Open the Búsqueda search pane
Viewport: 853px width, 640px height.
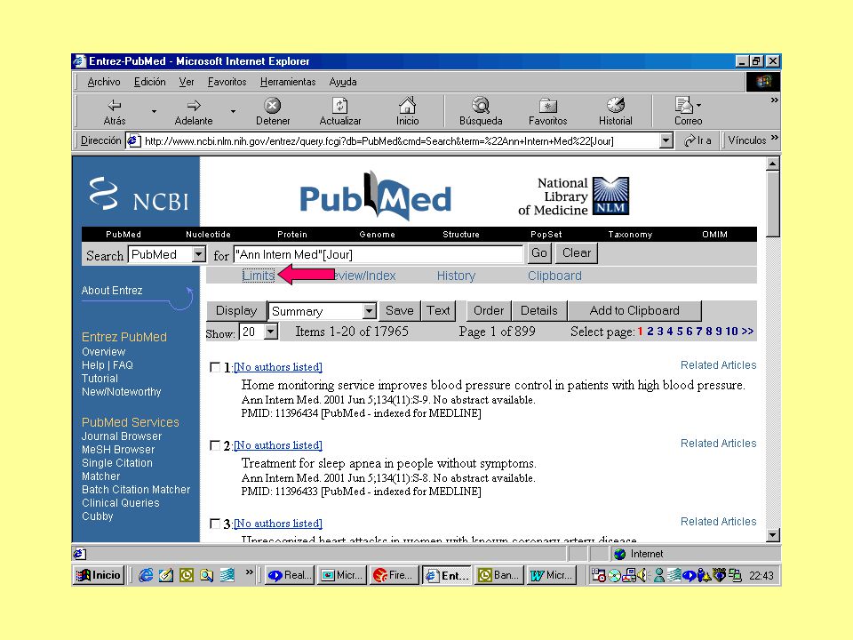tap(481, 112)
